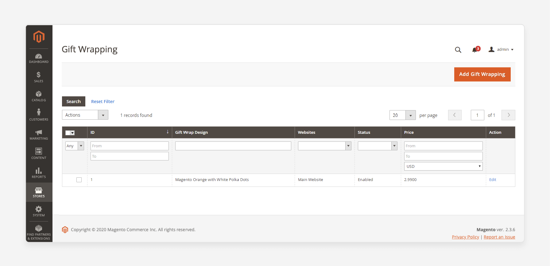Viewport: 550px width, 266px height.
Task: Go to the next page arrow
Action: (x=508, y=115)
